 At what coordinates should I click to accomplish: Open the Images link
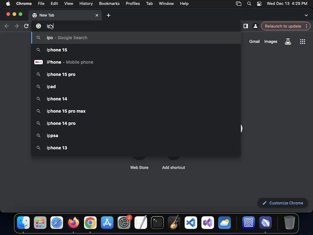tap(271, 42)
